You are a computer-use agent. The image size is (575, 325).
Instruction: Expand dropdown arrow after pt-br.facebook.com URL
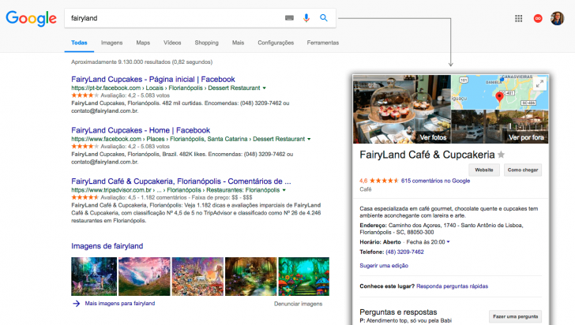(x=264, y=88)
